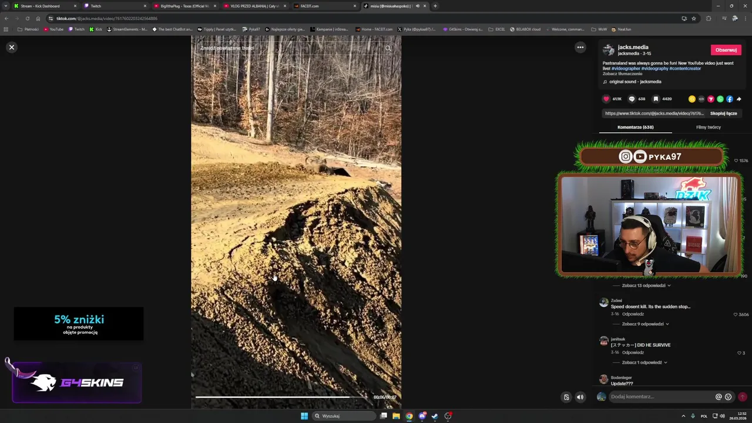The width and height of the screenshot is (752, 423).
Task: Save the video with the bookmark icon
Action: tap(656, 99)
